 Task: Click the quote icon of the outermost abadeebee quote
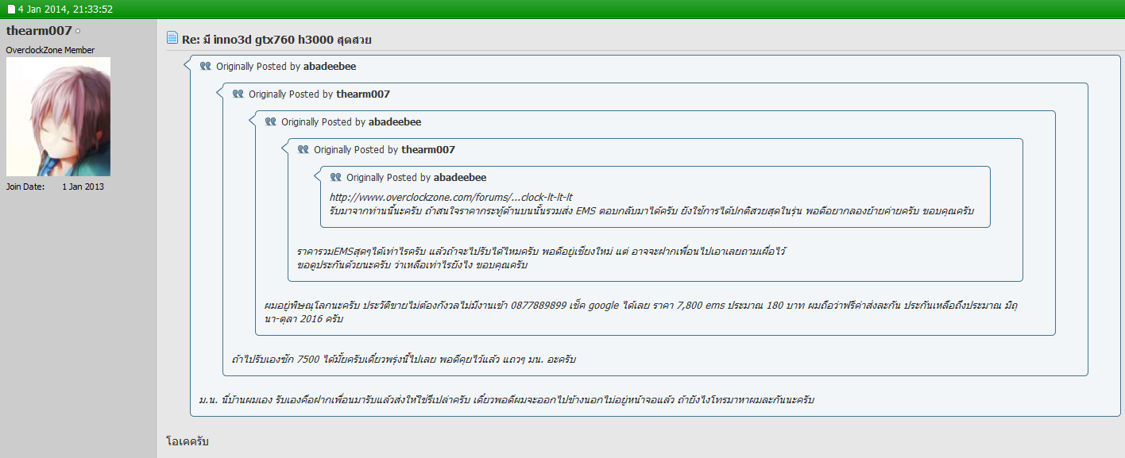[206, 67]
